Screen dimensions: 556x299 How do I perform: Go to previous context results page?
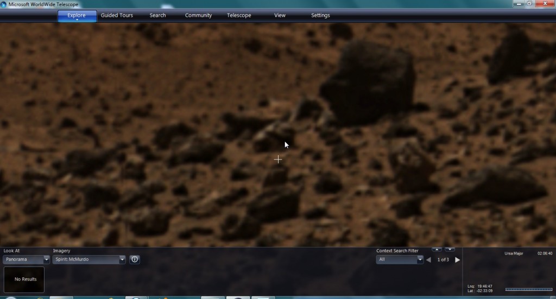[428, 260]
